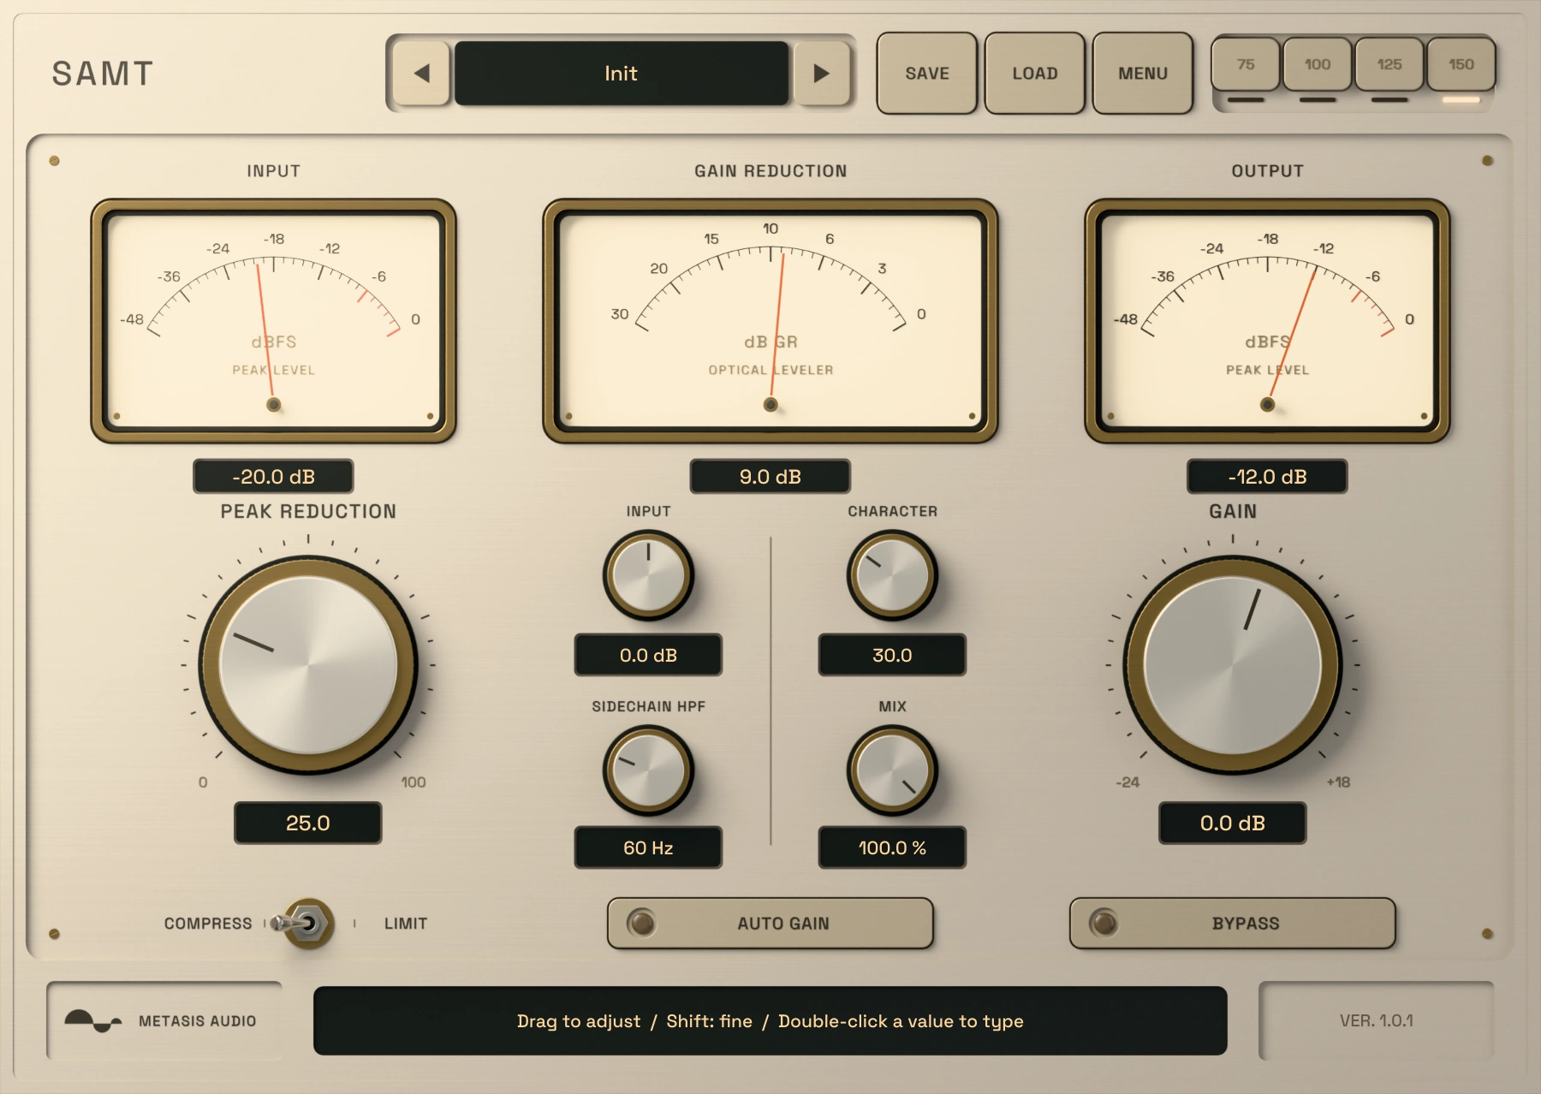This screenshot has width=1541, height=1094.
Task: Click the Gain 0.0 dB value field
Action: [x=1233, y=823]
